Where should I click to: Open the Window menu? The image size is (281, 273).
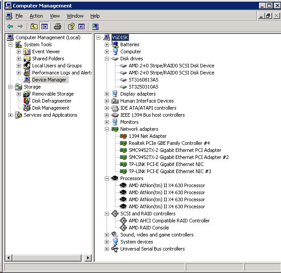pos(75,16)
